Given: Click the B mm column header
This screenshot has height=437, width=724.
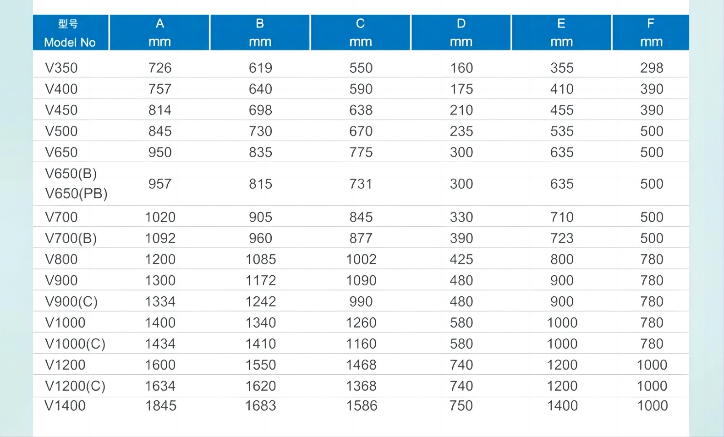Looking at the screenshot, I should coord(260,33).
